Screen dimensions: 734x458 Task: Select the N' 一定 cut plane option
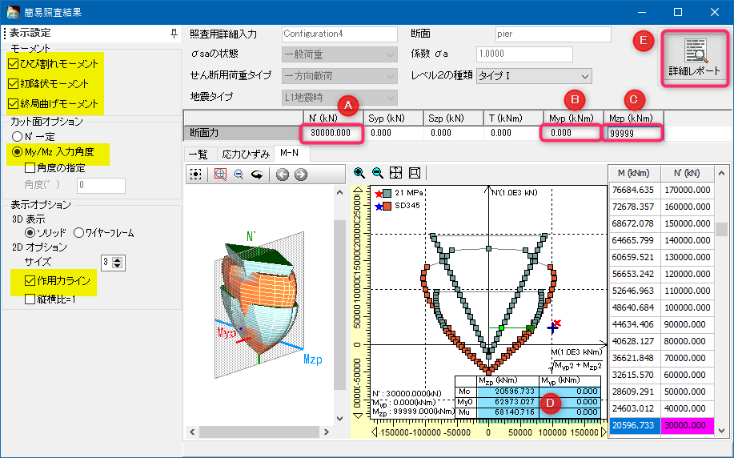click(17, 136)
